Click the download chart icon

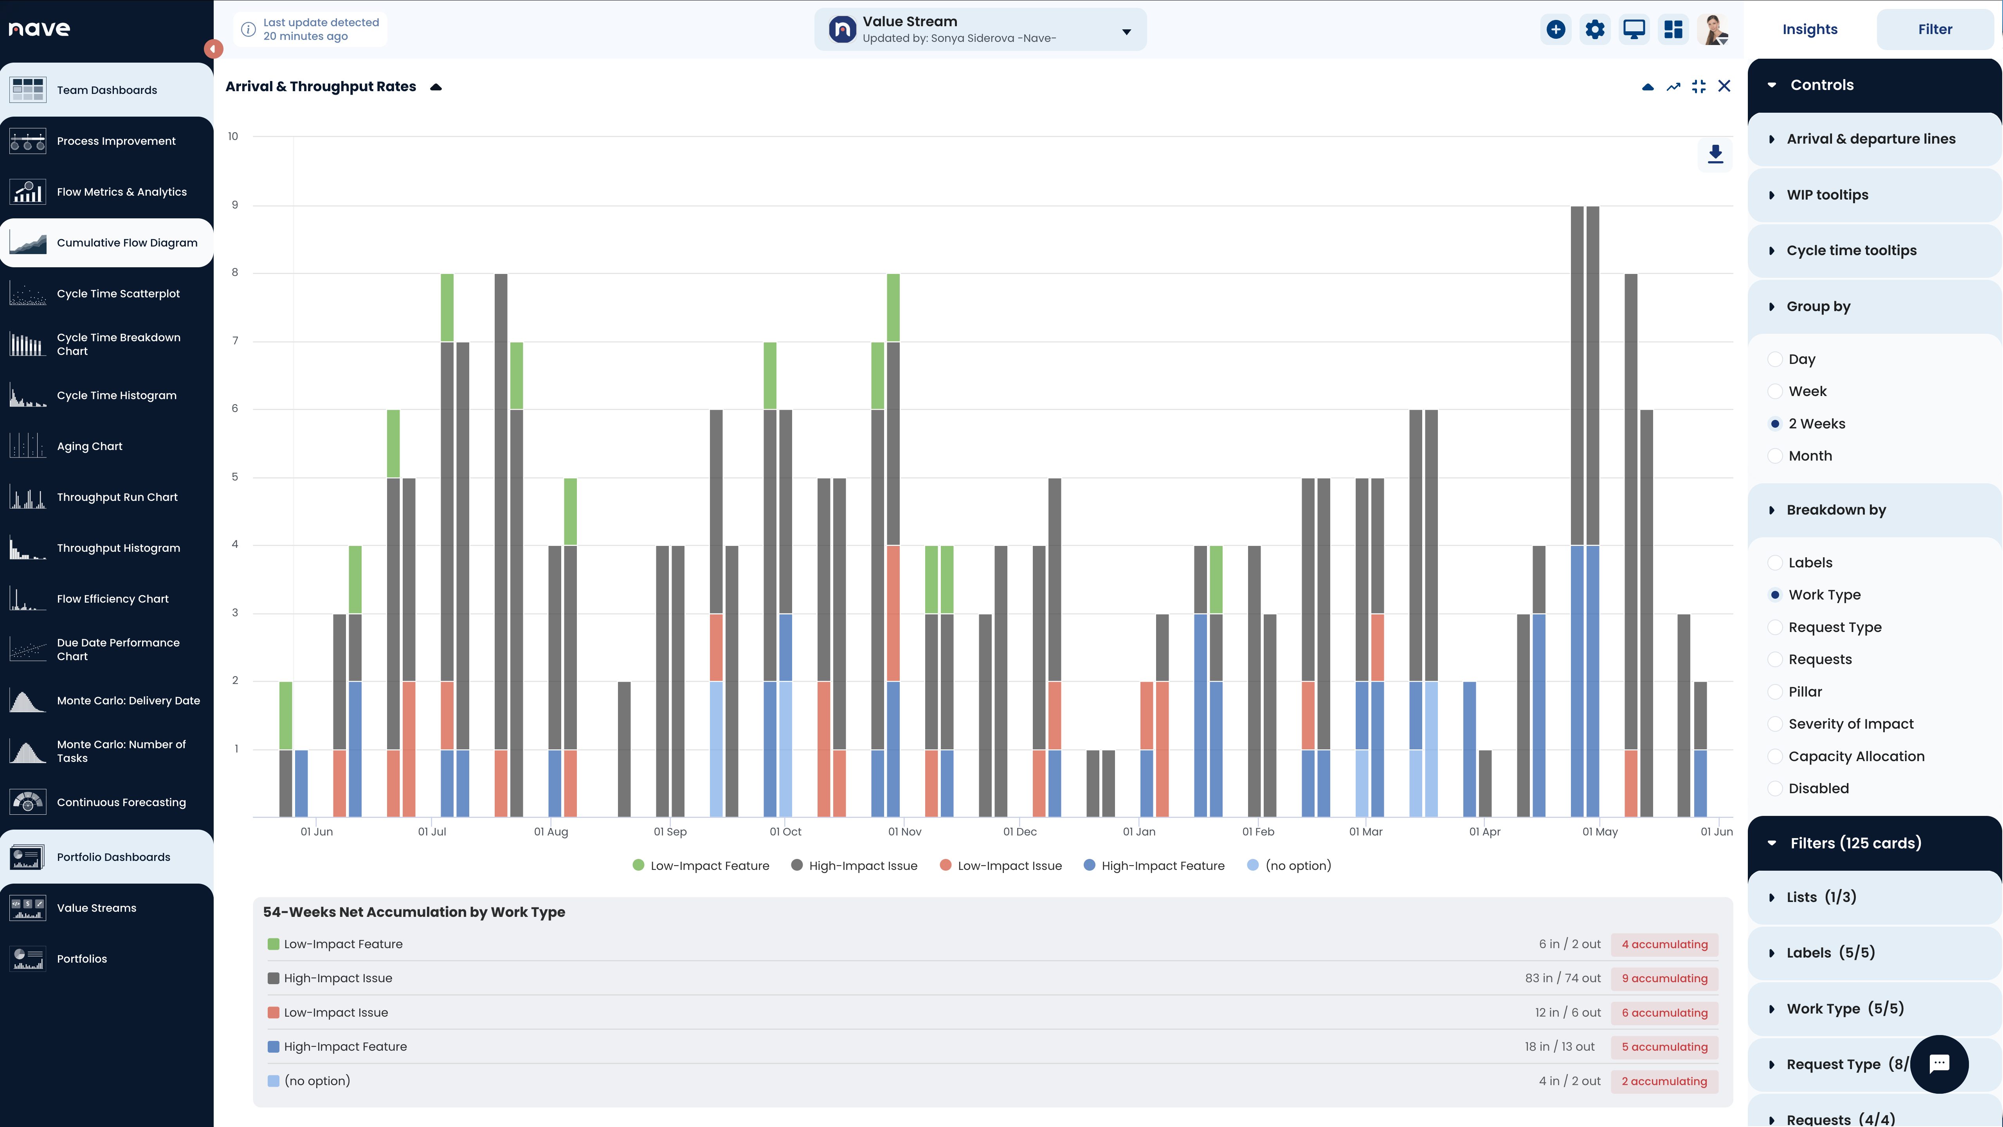click(1715, 154)
